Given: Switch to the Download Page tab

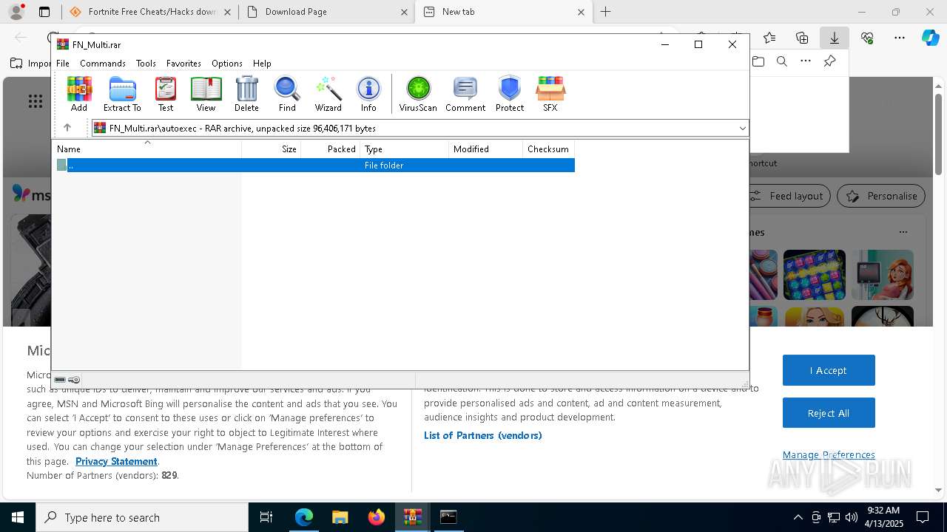Looking at the screenshot, I should click(326, 12).
